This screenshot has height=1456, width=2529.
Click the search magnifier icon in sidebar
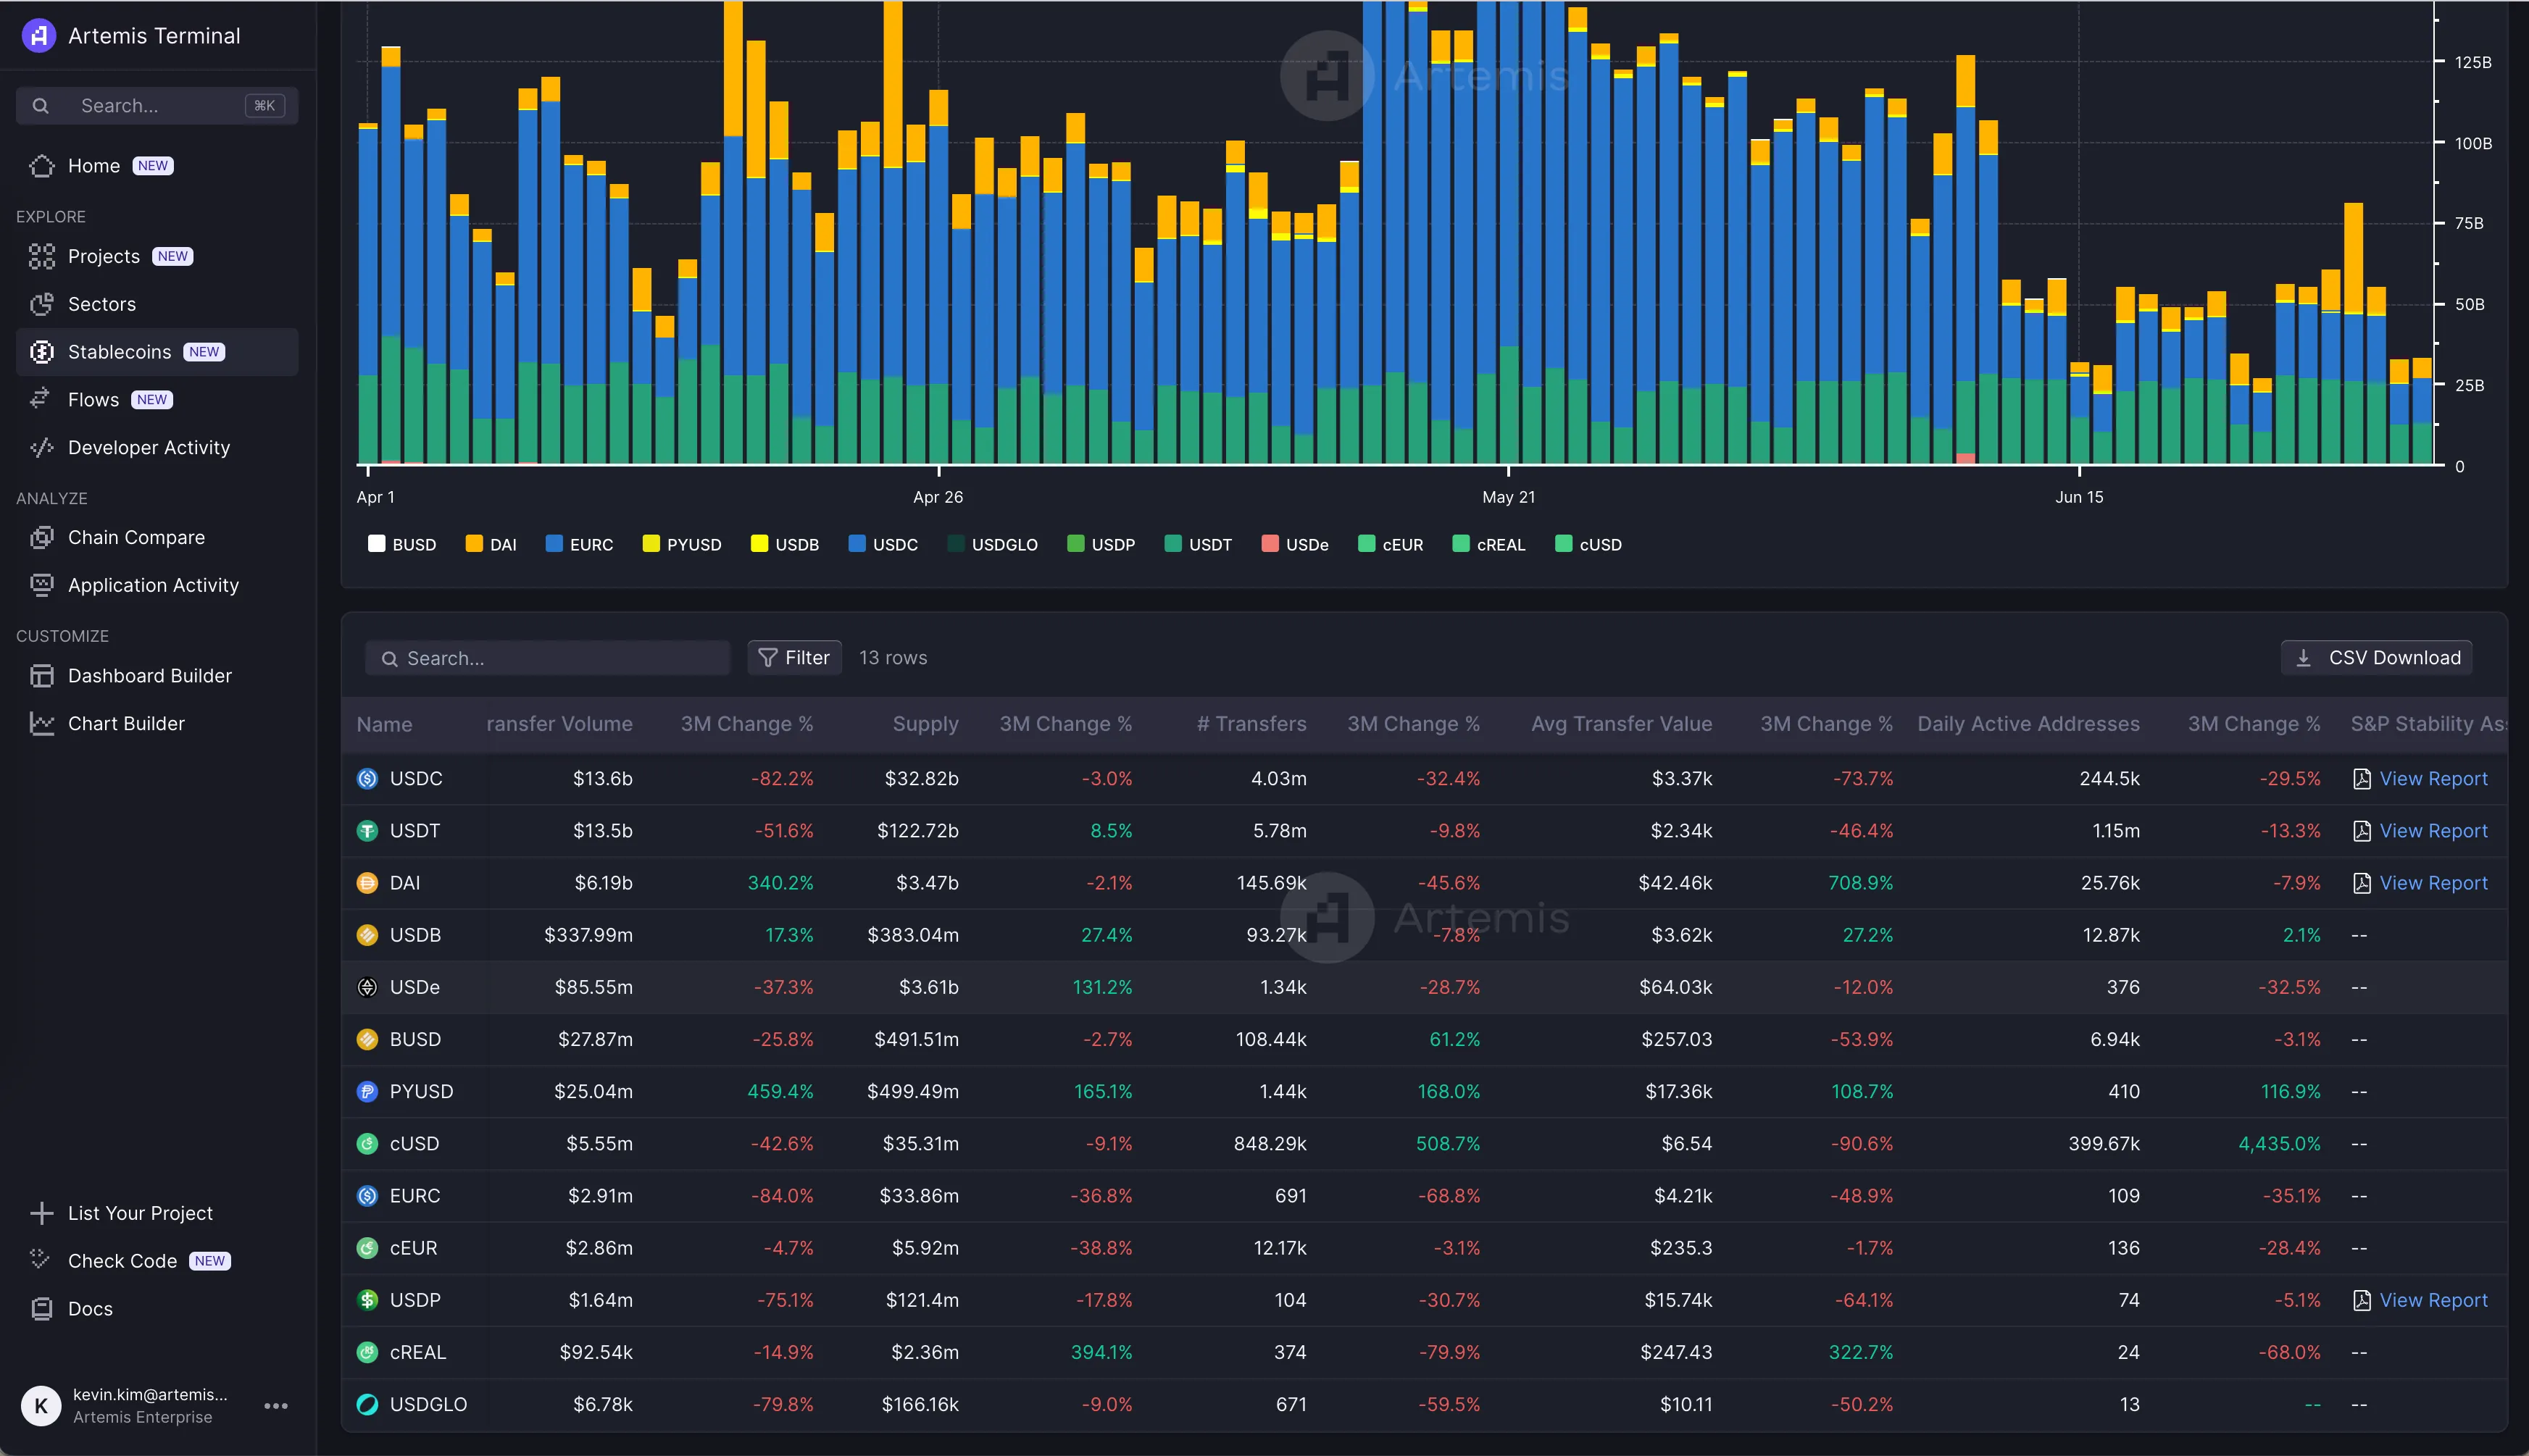pos(41,106)
